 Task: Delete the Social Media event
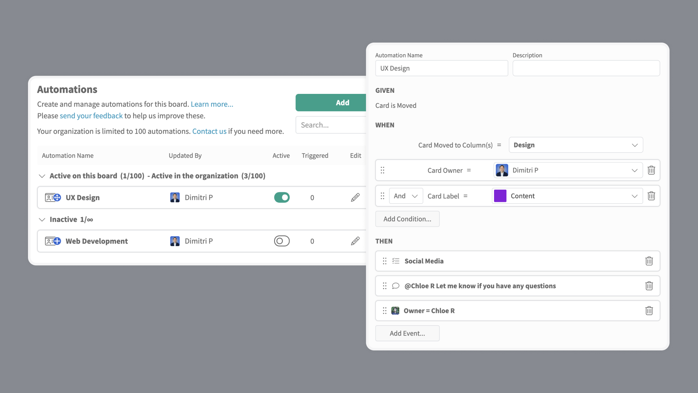tap(649, 261)
